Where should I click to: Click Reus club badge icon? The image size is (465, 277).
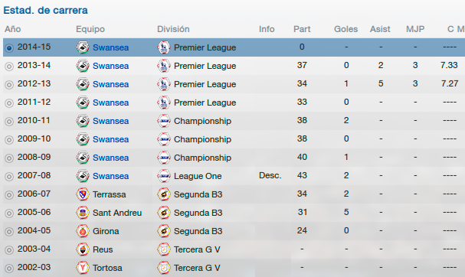tap(83, 249)
